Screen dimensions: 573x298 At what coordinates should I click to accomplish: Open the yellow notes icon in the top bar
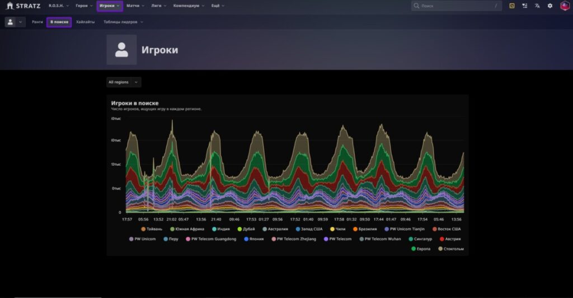click(511, 6)
